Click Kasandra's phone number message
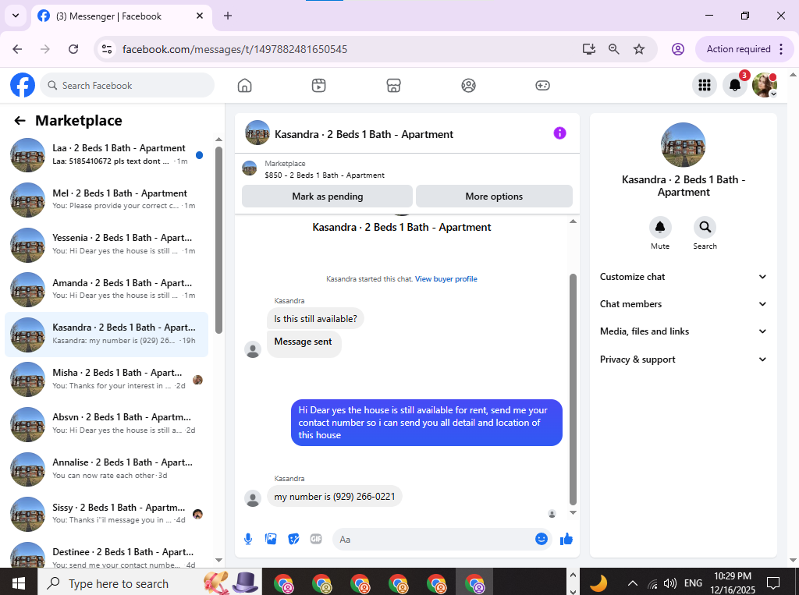Viewport: 799px width, 595px height. (334, 497)
